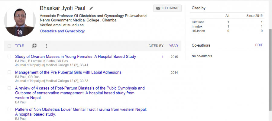Check the box for Labial Adhesions article

9,72
